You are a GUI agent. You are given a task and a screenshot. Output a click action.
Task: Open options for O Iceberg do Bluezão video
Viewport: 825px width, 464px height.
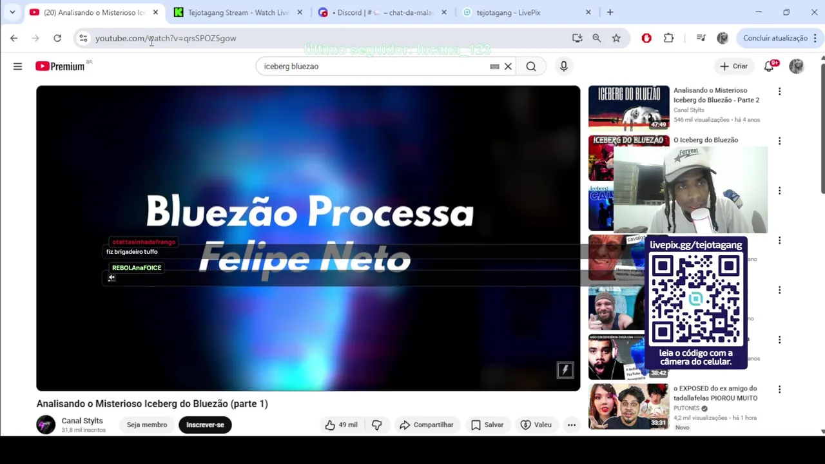click(779, 141)
